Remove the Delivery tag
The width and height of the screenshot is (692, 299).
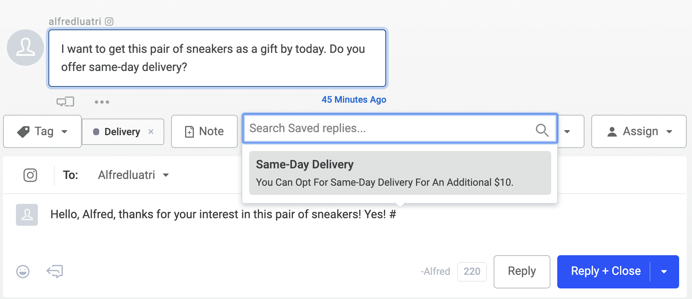[151, 132]
